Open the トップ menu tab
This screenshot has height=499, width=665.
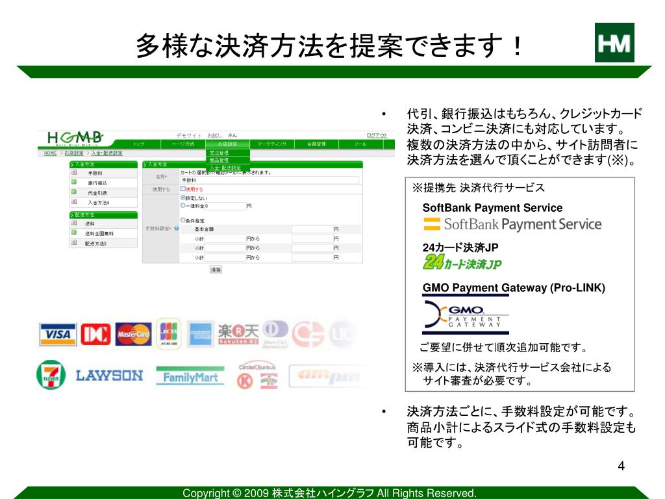pos(138,144)
